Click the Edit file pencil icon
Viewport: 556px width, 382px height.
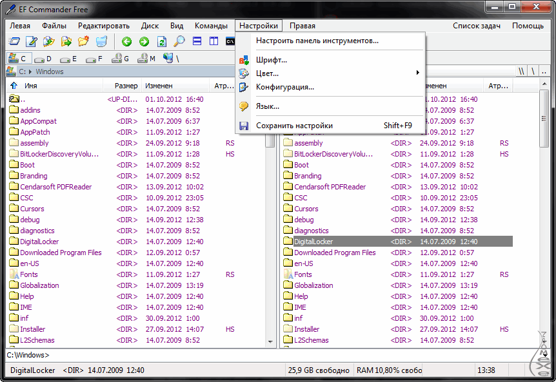(31, 42)
